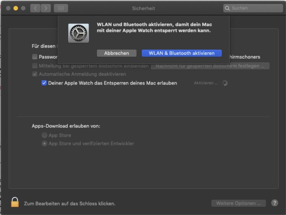Screen dimensions: 286x215
Task: Toggle Mitteilung bei gesperrtem Bildschirm einblenden checkbox
Action: tap(35, 66)
